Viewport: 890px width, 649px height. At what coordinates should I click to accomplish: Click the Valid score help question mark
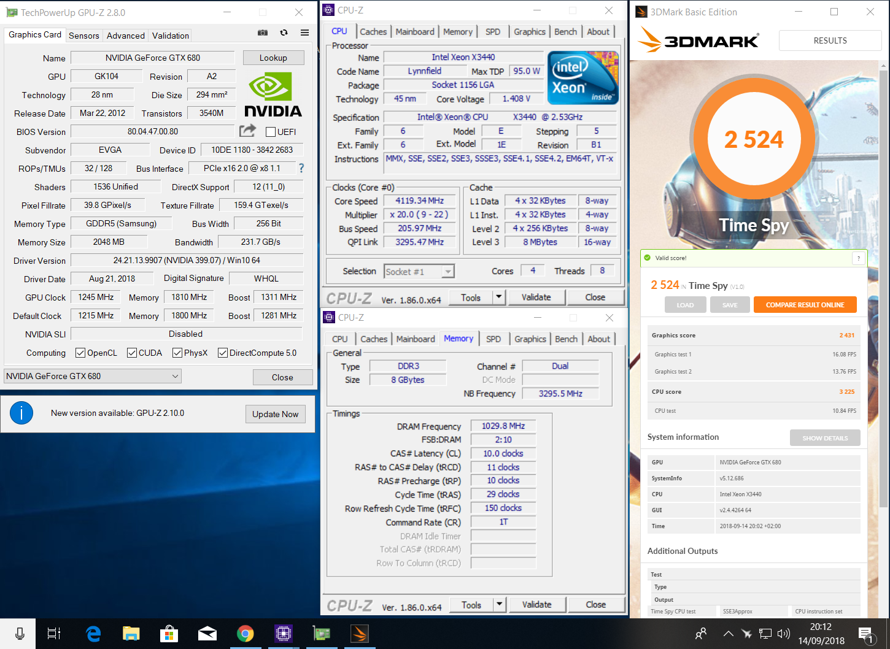(859, 258)
